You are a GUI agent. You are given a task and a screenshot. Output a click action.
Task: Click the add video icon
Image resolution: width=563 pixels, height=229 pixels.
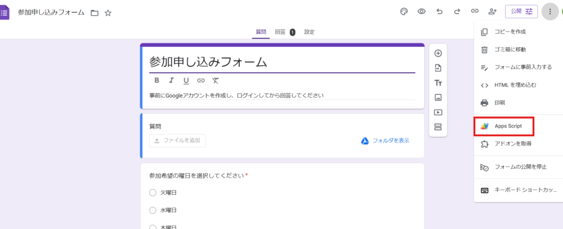438,112
